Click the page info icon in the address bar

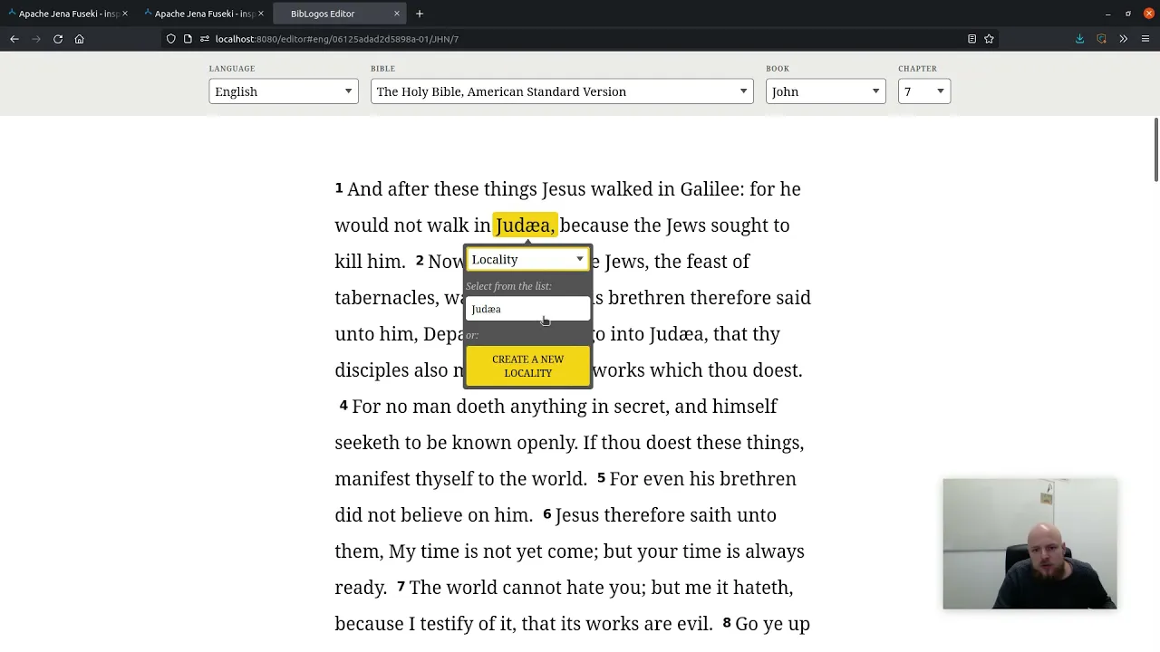click(188, 39)
